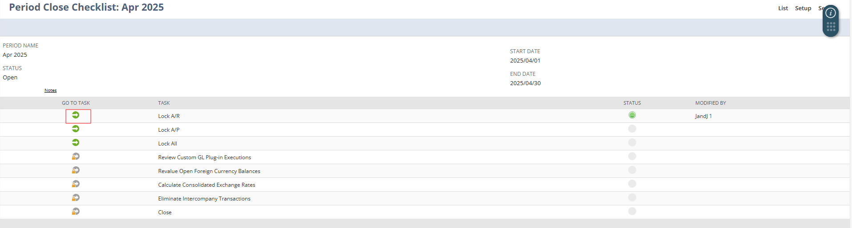852x228 pixels.
Task: Click the locked arrow for Calculate Consolidated Exchange Rates
Action: tap(76, 184)
